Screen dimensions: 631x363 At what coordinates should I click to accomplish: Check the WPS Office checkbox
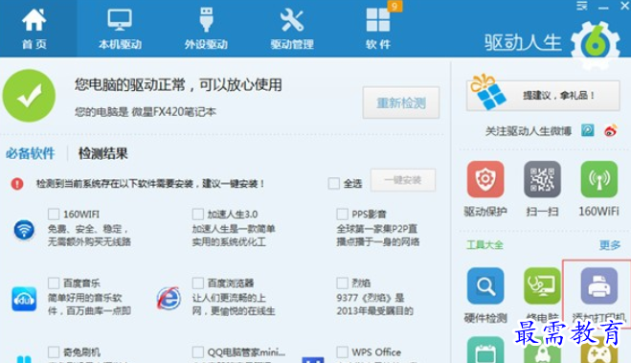coord(343,352)
